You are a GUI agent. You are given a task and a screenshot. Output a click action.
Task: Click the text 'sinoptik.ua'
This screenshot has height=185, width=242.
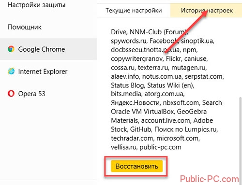coord(197,41)
